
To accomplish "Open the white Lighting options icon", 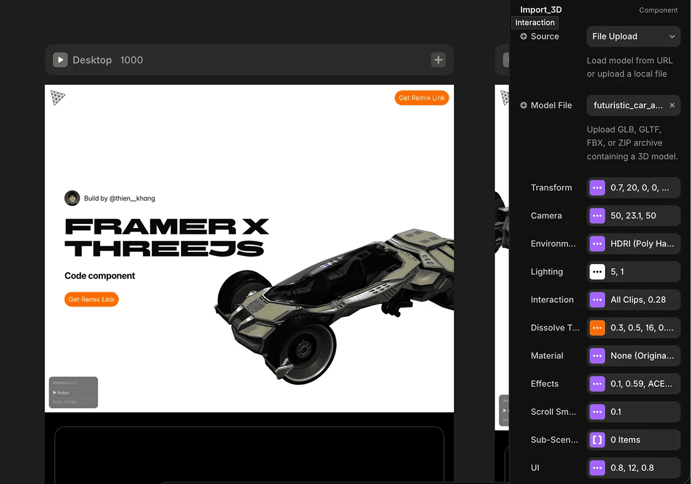I will point(597,272).
